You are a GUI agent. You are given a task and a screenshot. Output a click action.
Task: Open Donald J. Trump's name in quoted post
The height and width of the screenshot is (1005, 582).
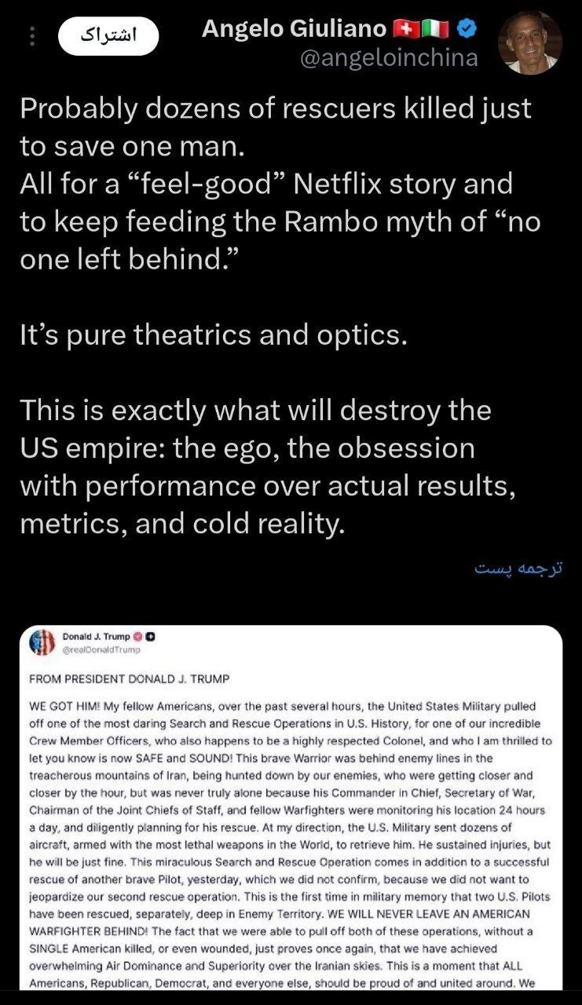click(x=96, y=637)
